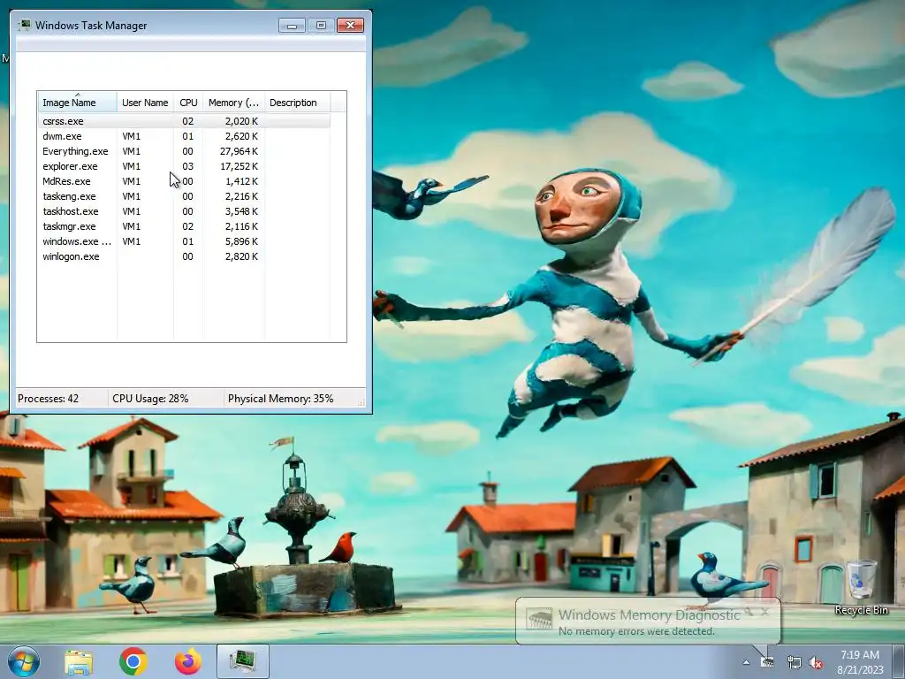Sort processes by Description column
This screenshot has height=679, width=905.
(x=297, y=103)
